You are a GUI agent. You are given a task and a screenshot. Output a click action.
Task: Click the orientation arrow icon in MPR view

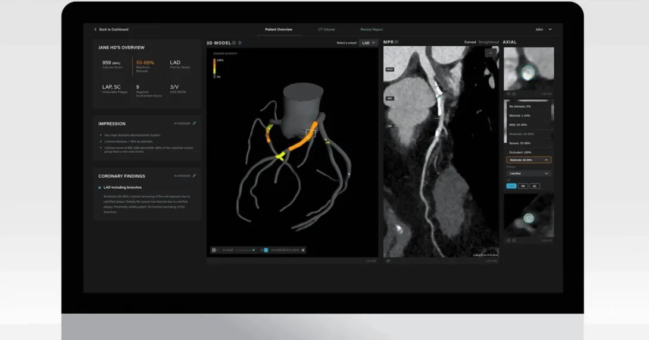[491, 53]
